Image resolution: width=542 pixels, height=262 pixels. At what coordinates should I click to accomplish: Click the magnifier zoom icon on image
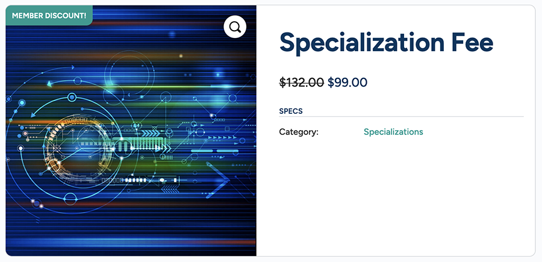pos(235,27)
